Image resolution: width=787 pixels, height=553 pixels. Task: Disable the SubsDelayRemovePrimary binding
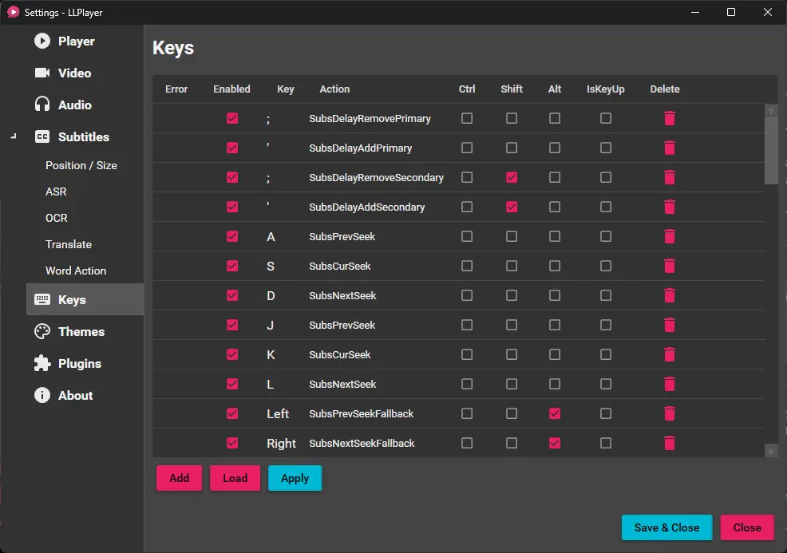tap(232, 118)
